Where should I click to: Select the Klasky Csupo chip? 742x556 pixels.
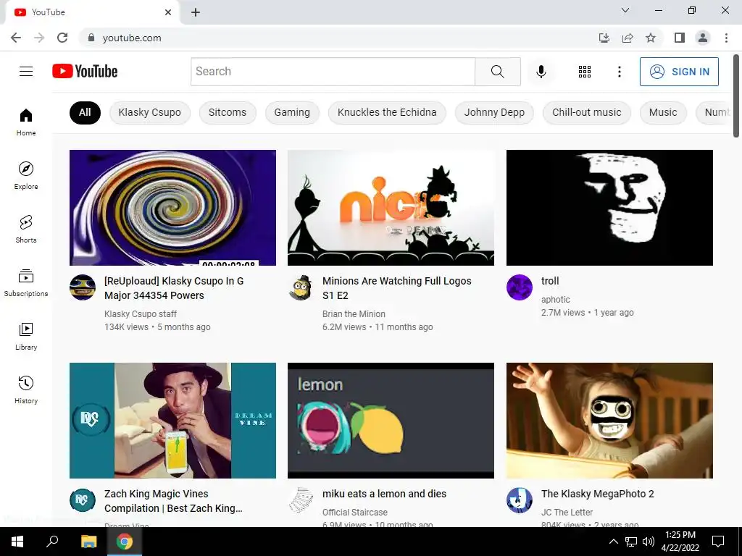click(149, 112)
